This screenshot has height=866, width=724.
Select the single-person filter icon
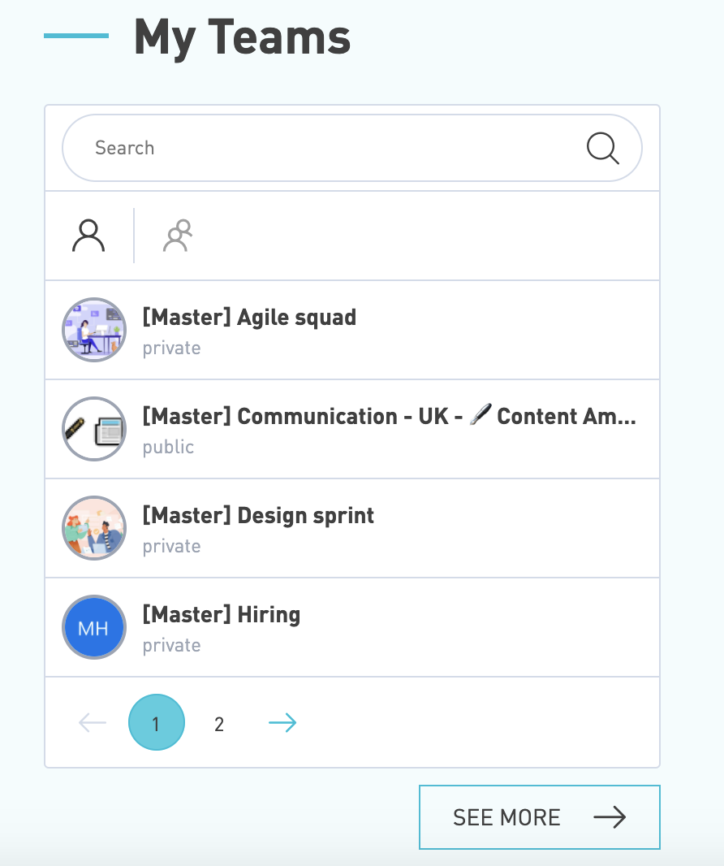[x=88, y=236]
